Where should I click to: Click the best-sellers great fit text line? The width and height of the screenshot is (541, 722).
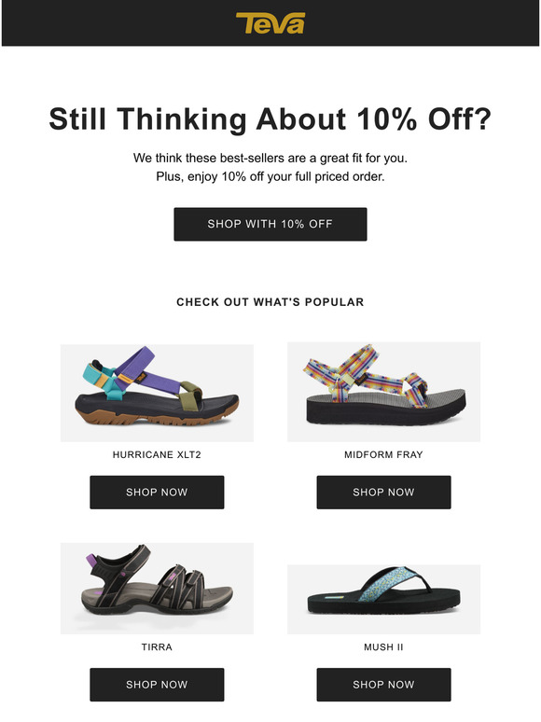point(270,159)
